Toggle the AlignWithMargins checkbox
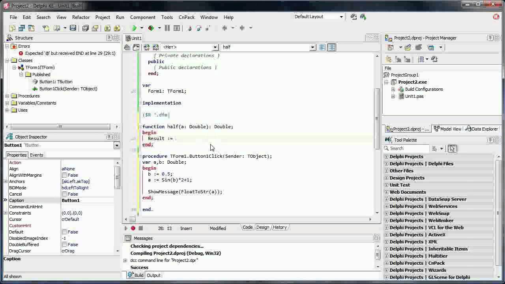The image size is (505, 284). pos(64,175)
